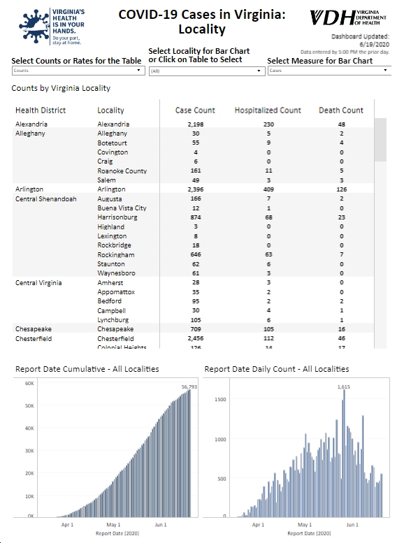Select the Roanoke County locality
Viewport: 411px width, 543px height.
122,171
